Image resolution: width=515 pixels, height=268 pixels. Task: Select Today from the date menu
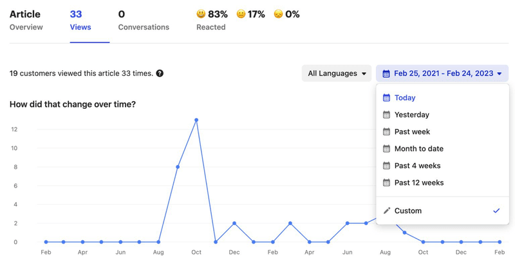tap(405, 98)
